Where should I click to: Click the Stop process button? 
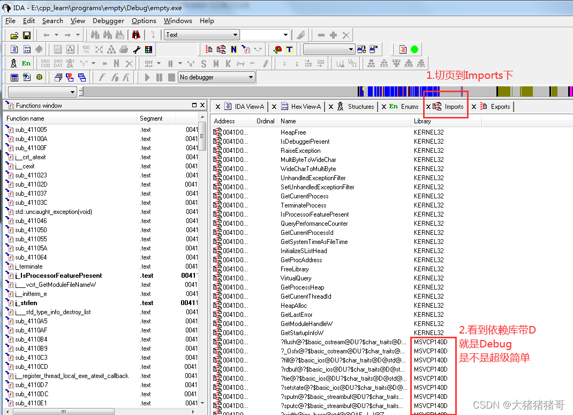[x=171, y=77]
